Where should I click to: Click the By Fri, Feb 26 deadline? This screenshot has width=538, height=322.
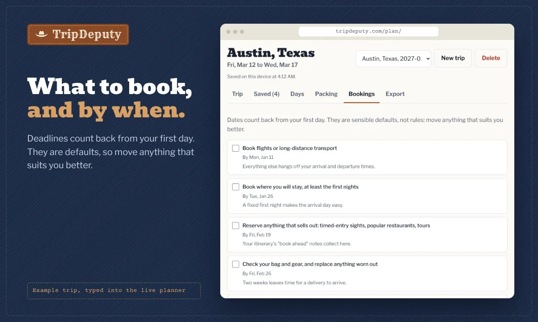point(257,273)
